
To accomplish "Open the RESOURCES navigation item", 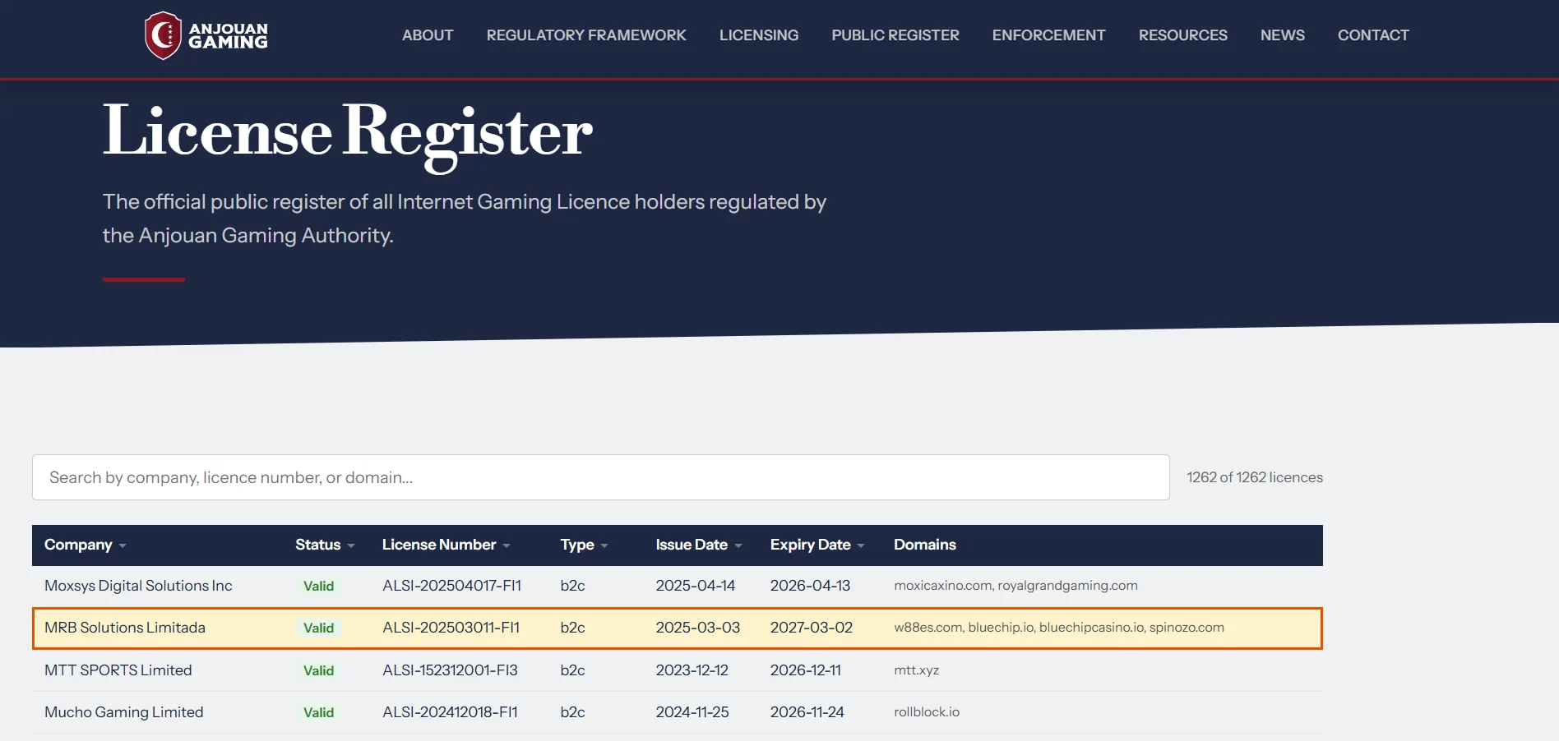I will [x=1182, y=35].
